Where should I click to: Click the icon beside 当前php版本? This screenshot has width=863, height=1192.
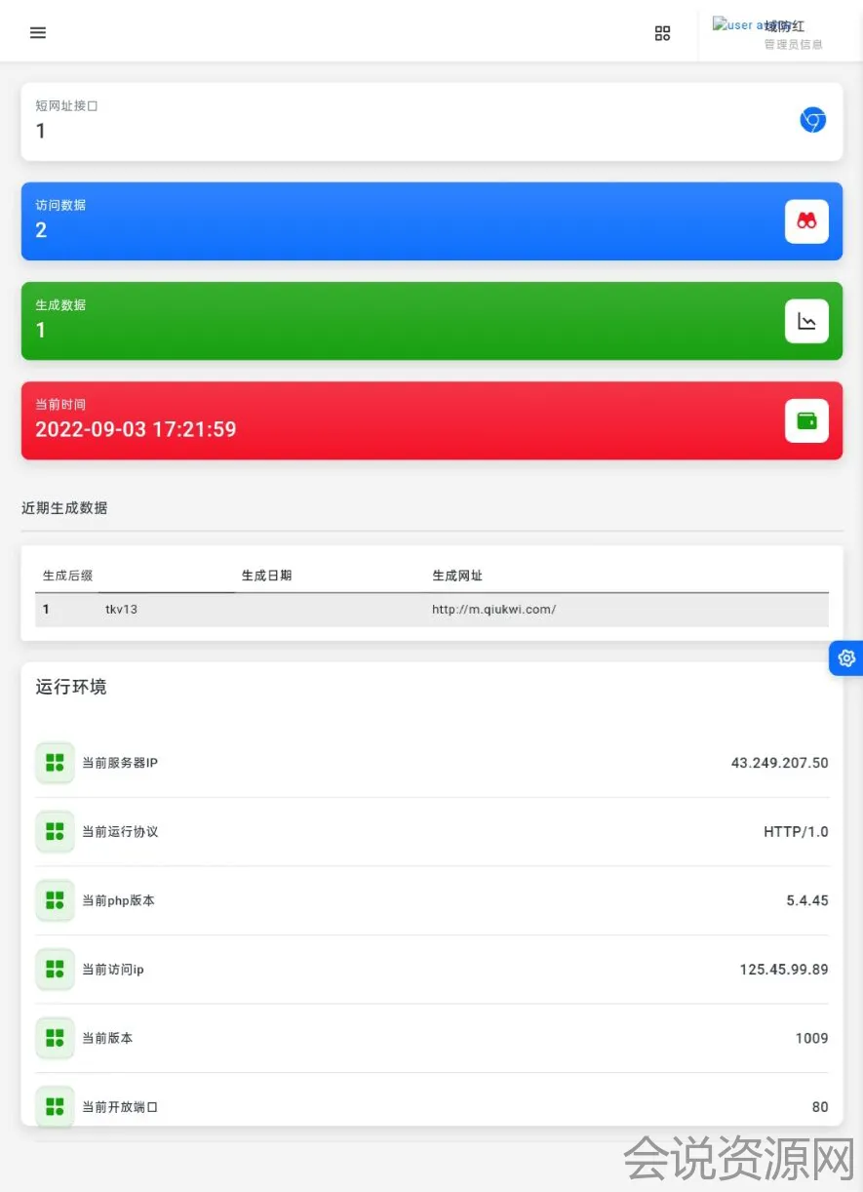click(x=55, y=900)
